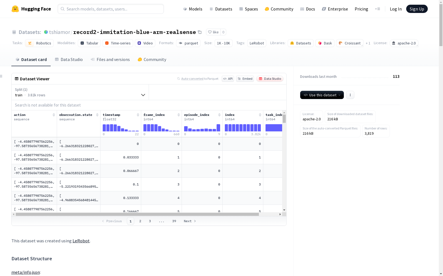Open the left sidebar table of contents icon
The width and height of the screenshot is (443, 276).
click(1, 76)
